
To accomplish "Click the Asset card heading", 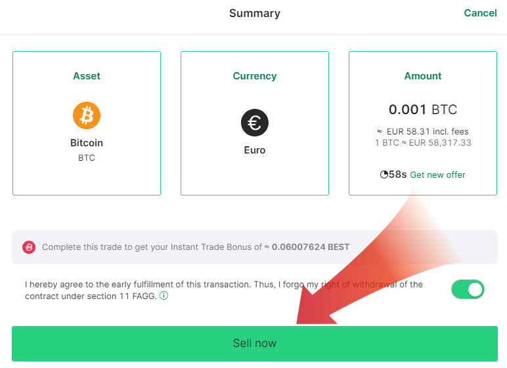I will pos(87,76).
